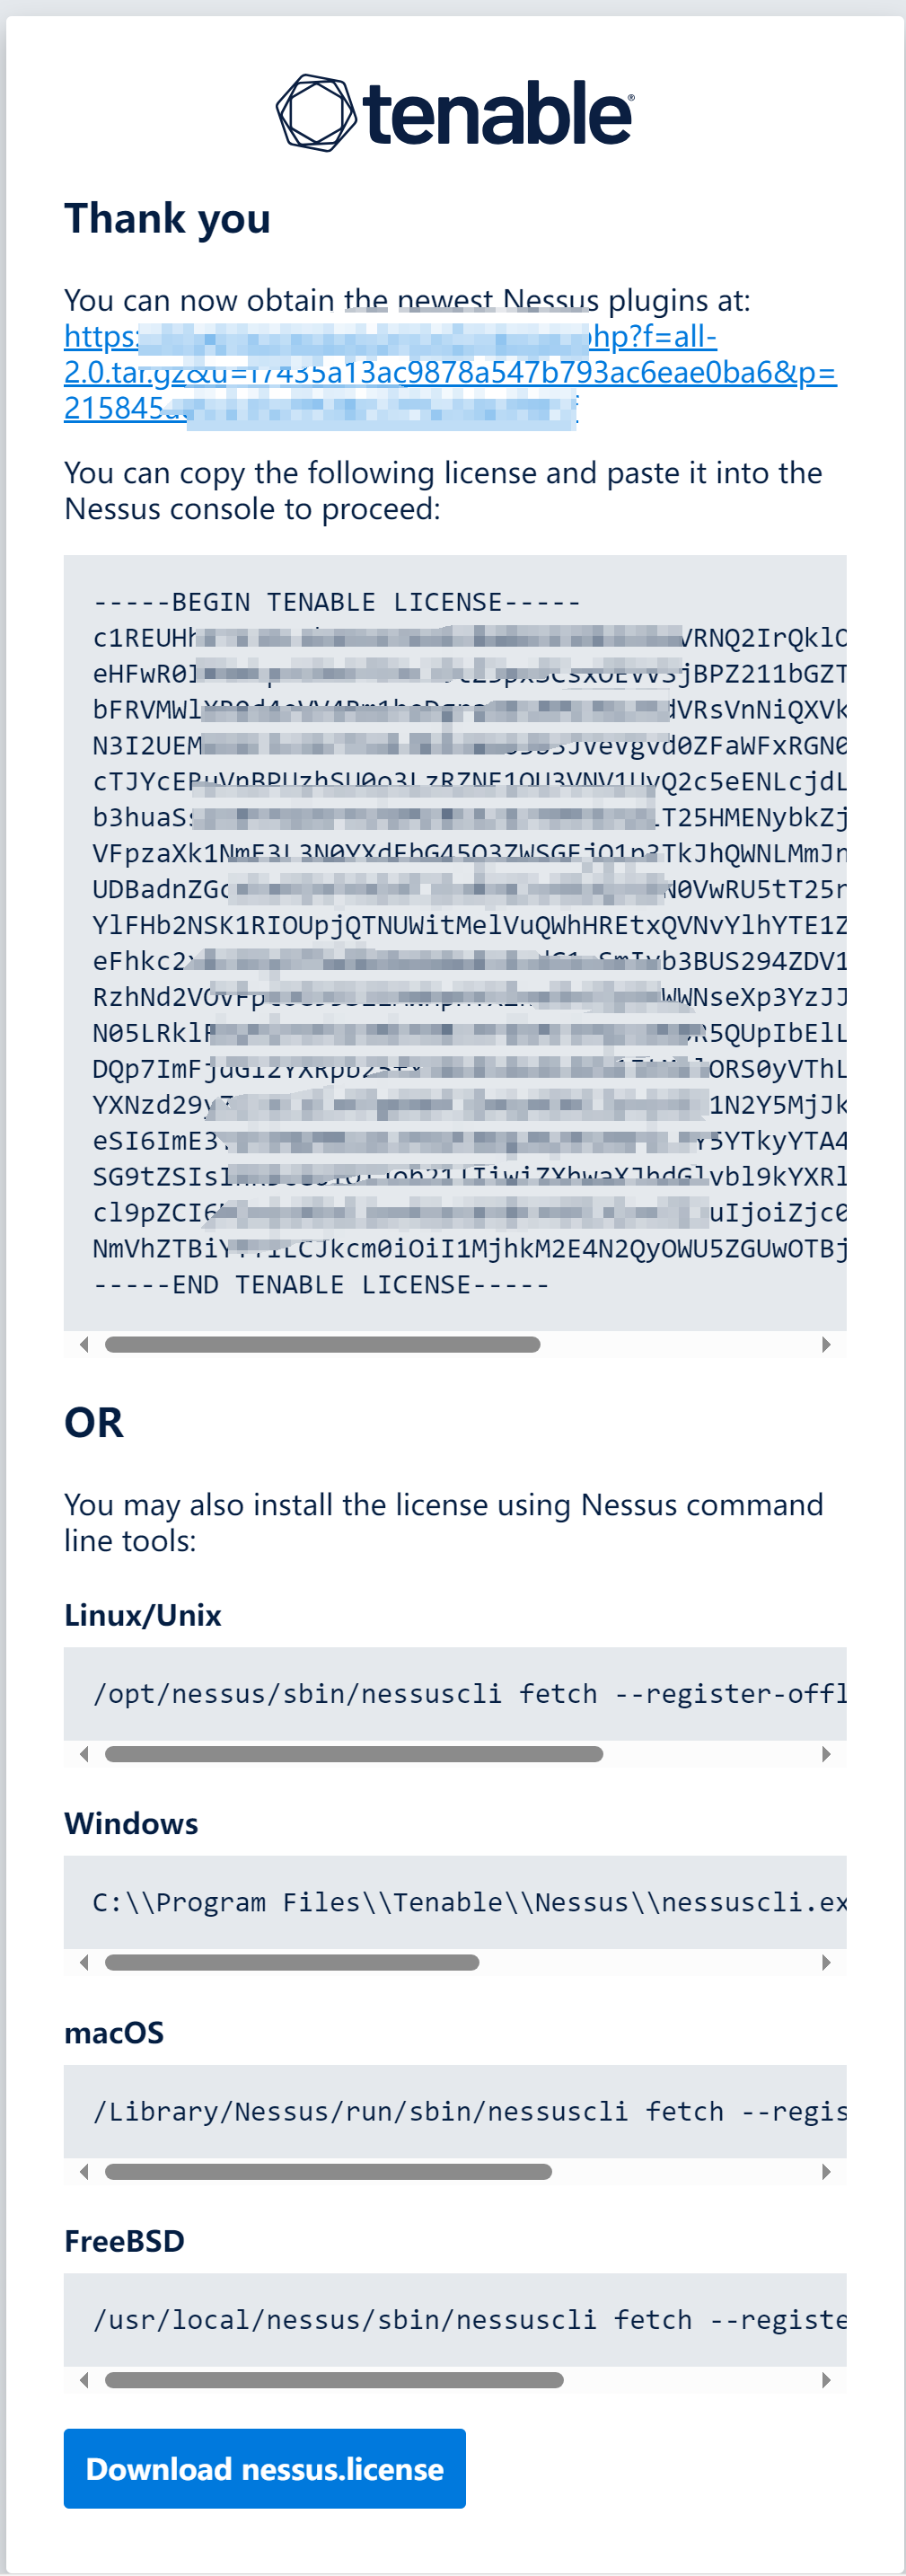The height and width of the screenshot is (2576, 906).
Task: Click left arrow under Linux/Unix command
Action: [x=84, y=1754]
